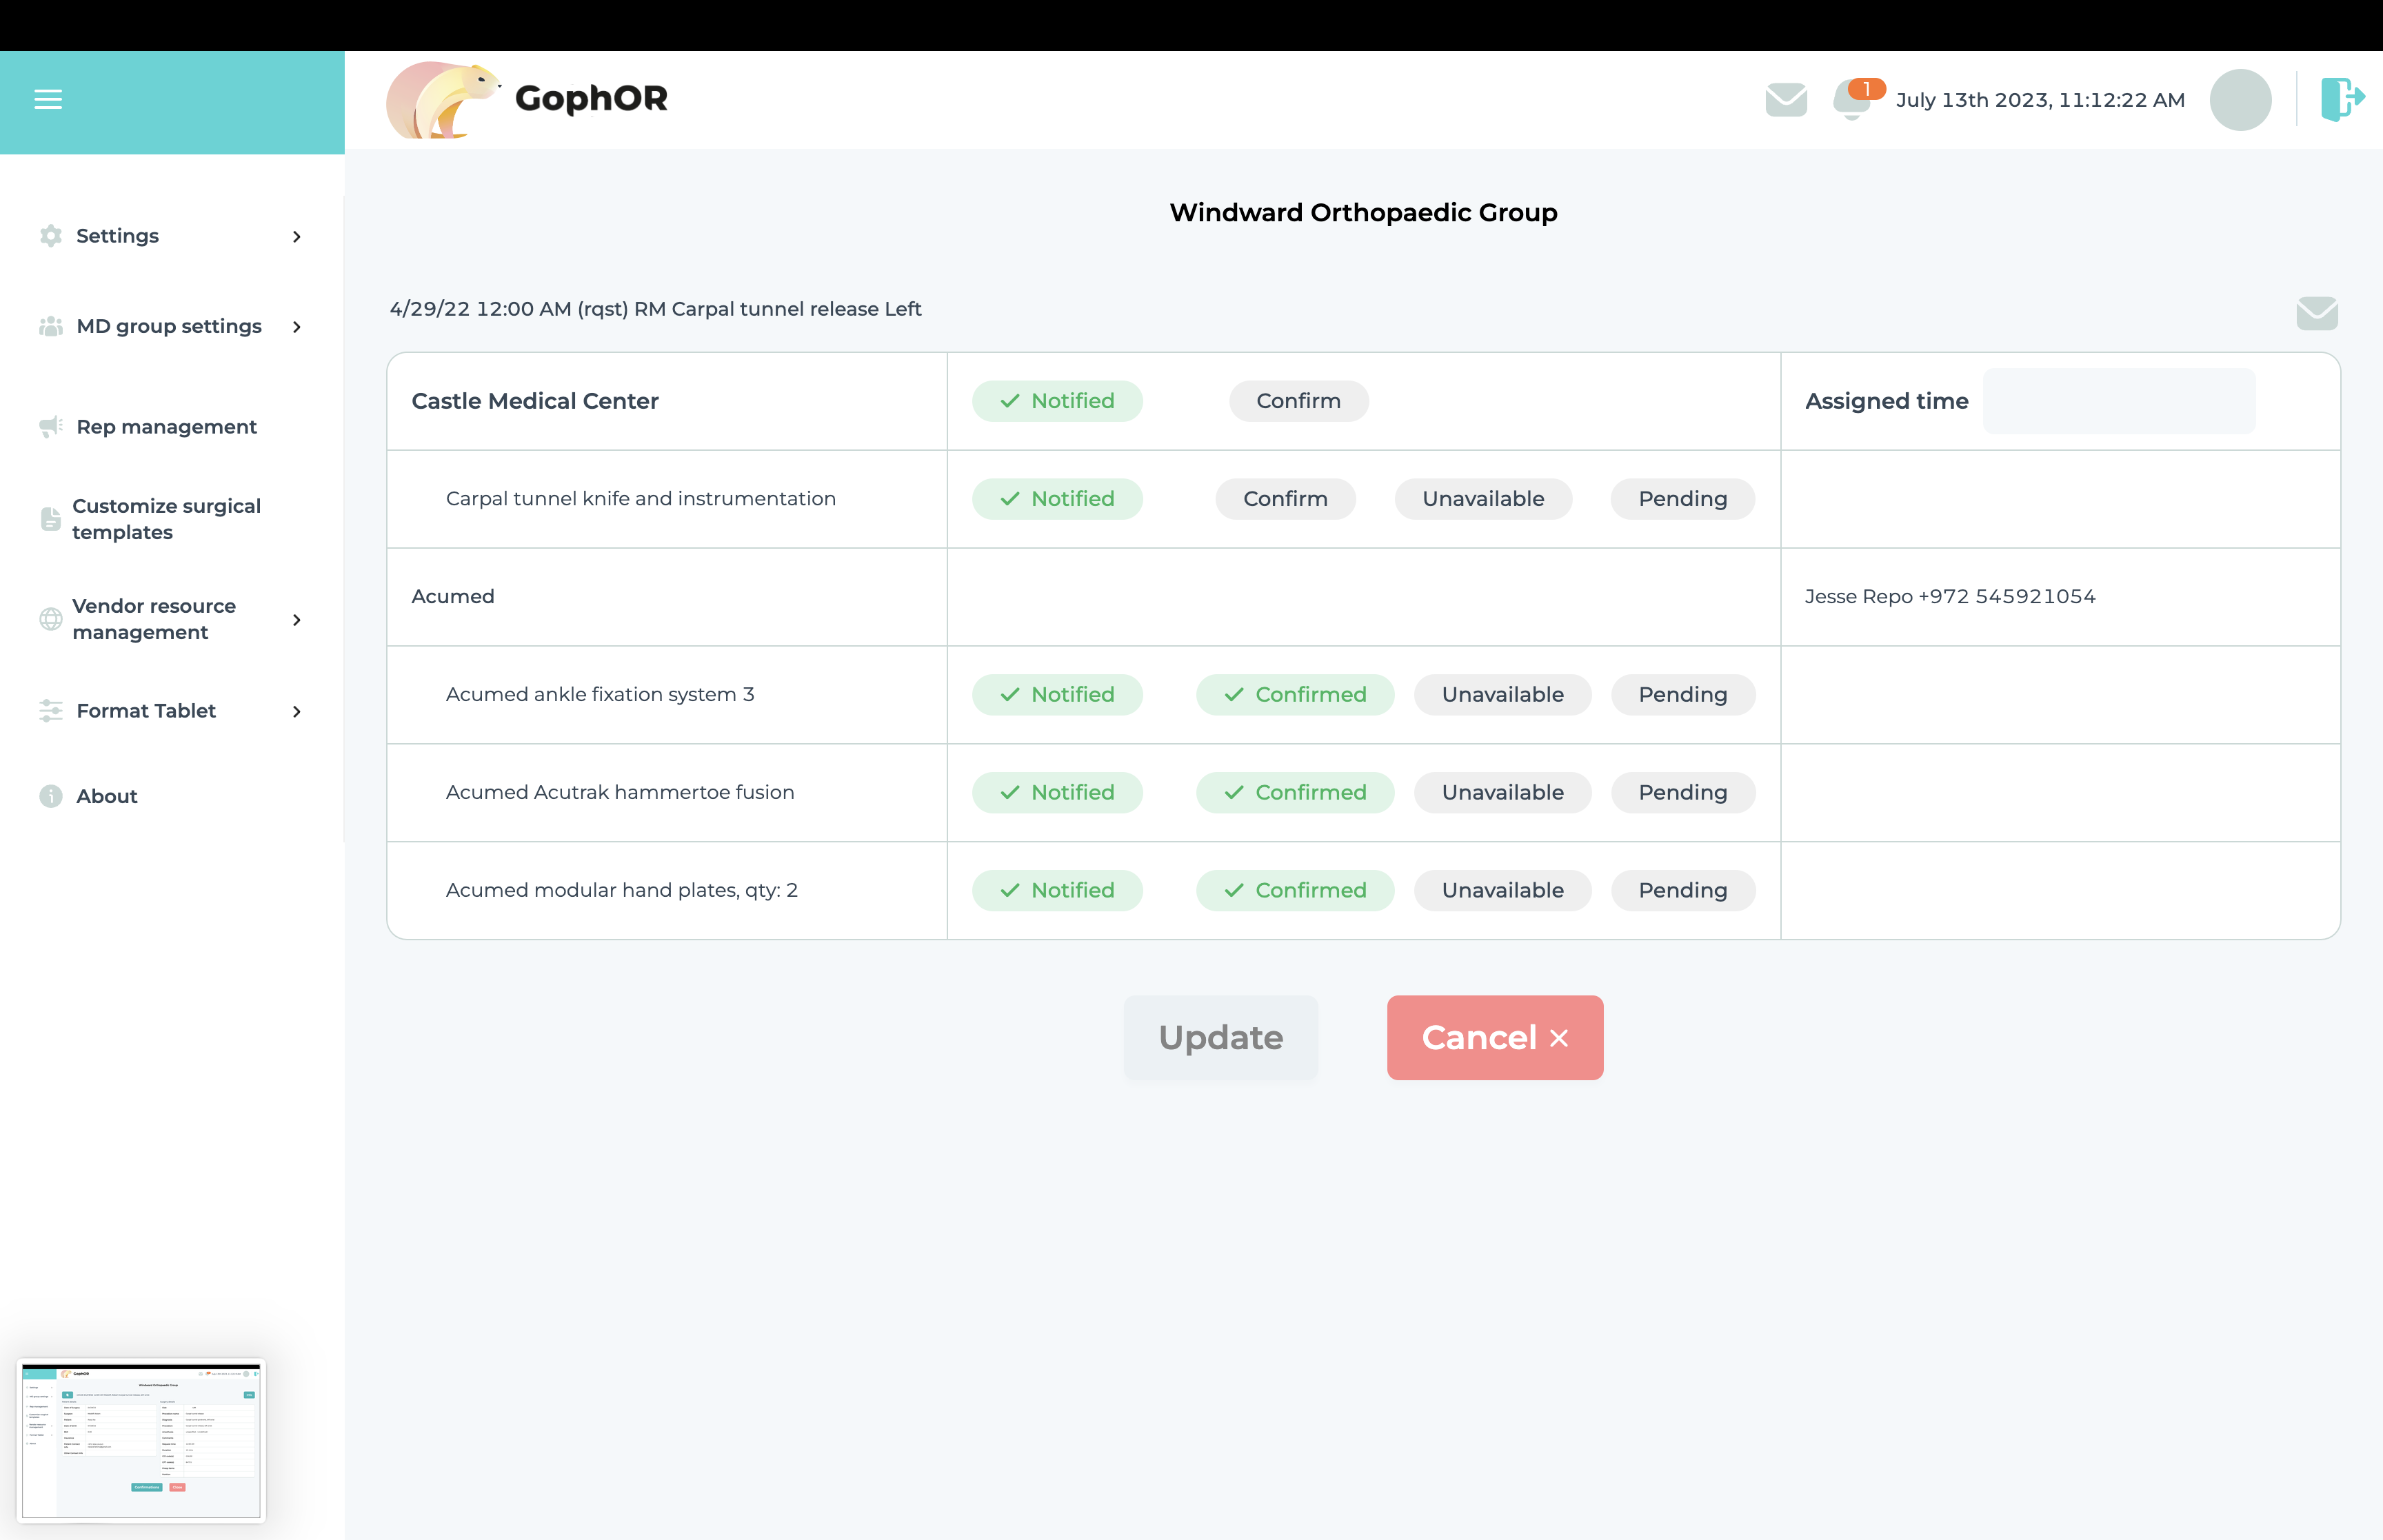Click the GophOR brand name text
2383x1540 pixels.
coord(591,99)
